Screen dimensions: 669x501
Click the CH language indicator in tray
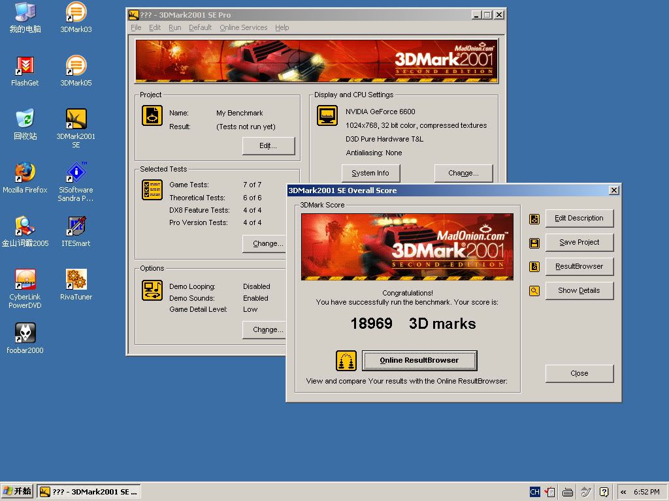(x=534, y=492)
